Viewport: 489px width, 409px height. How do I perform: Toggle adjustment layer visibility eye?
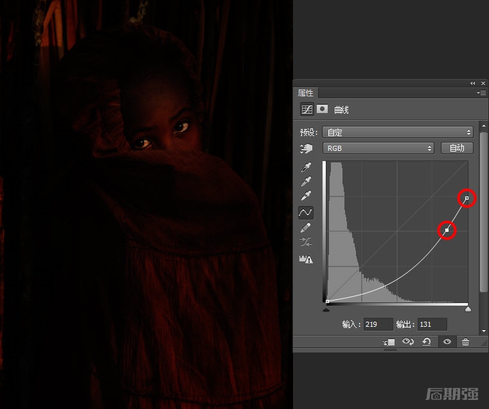tap(447, 342)
